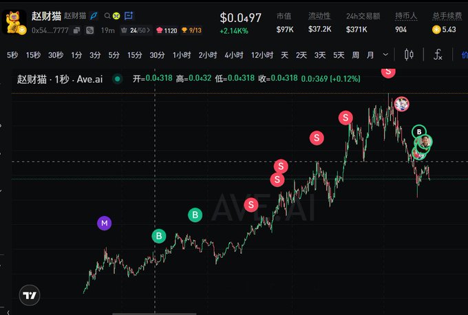Image resolution: width=468 pixels, height=315 pixels.
Task: Click the $37.2K liquidity value
Action: pos(319,30)
